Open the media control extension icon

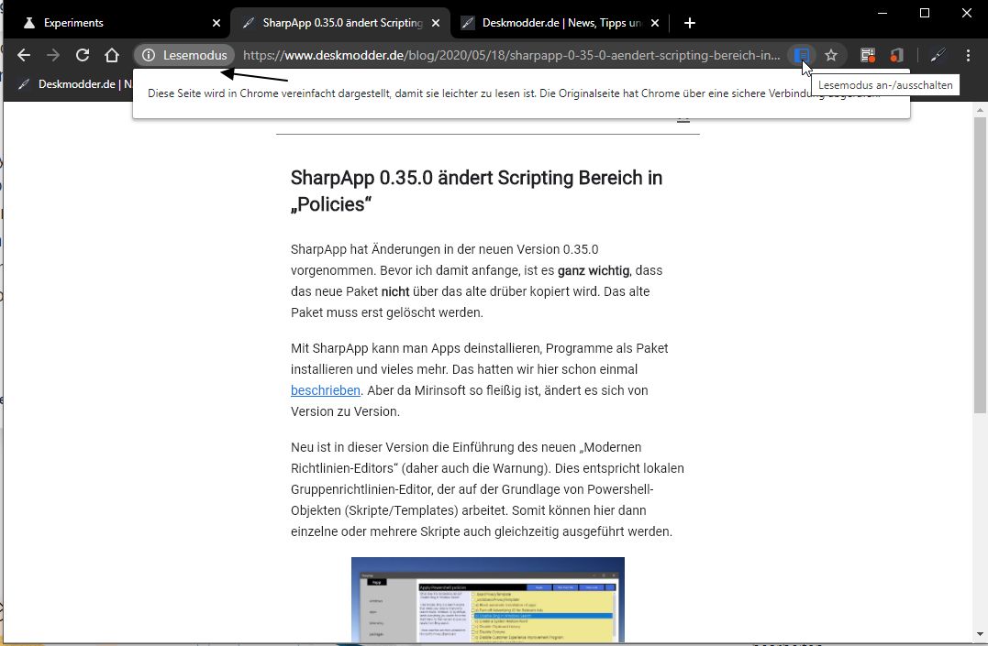[868, 55]
